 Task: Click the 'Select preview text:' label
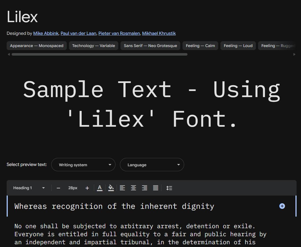[27, 165]
